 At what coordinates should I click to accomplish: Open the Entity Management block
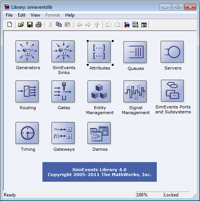(x=99, y=91)
